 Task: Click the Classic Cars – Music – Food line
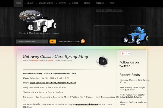click(x=43, y=92)
